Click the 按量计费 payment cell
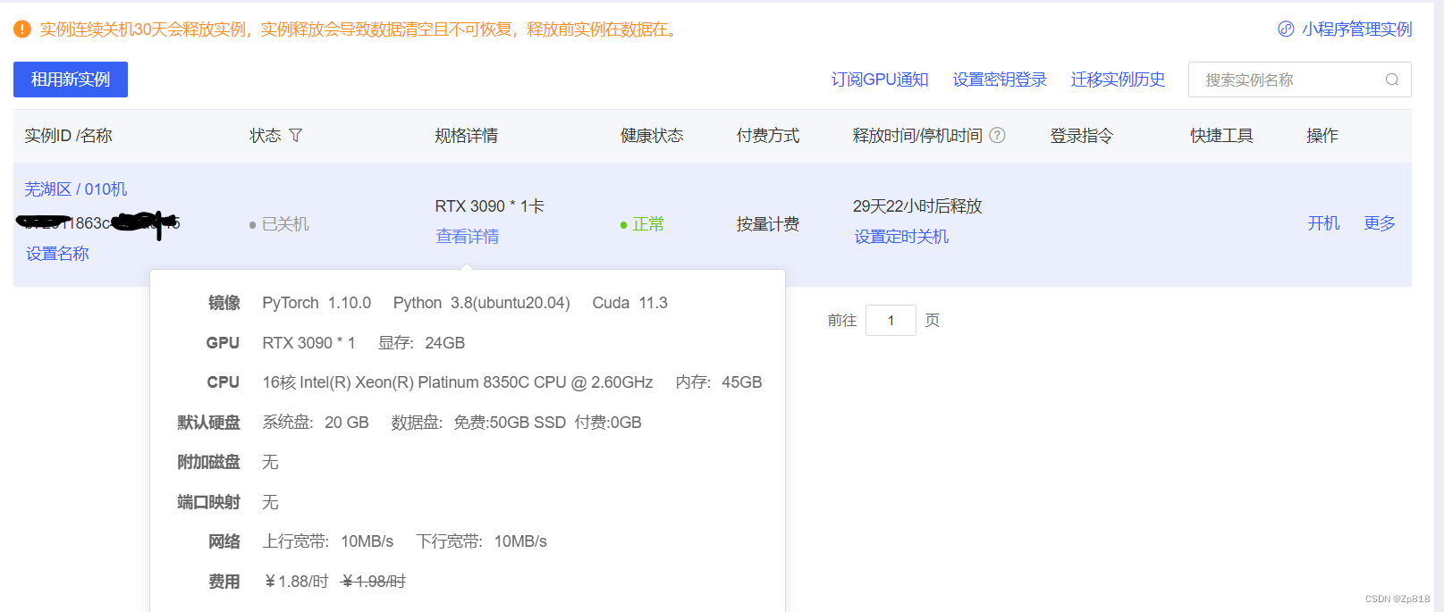The width and height of the screenshot is (1444, 612). click(768, 224)
